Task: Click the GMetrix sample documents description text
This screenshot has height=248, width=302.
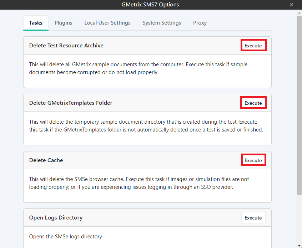Action: tap(138, 68)
